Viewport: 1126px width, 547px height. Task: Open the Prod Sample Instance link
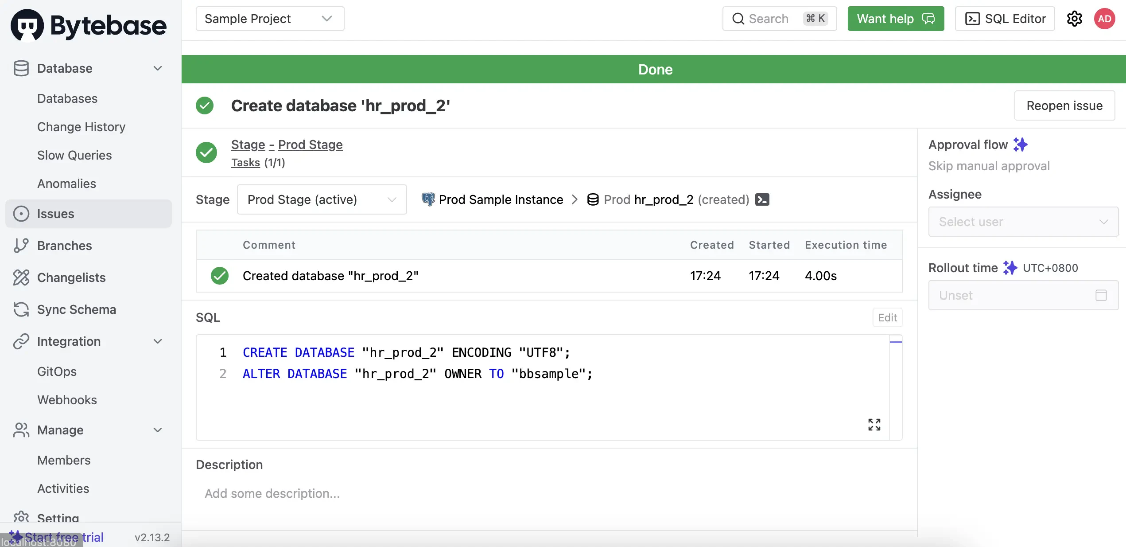pos(501,199)
